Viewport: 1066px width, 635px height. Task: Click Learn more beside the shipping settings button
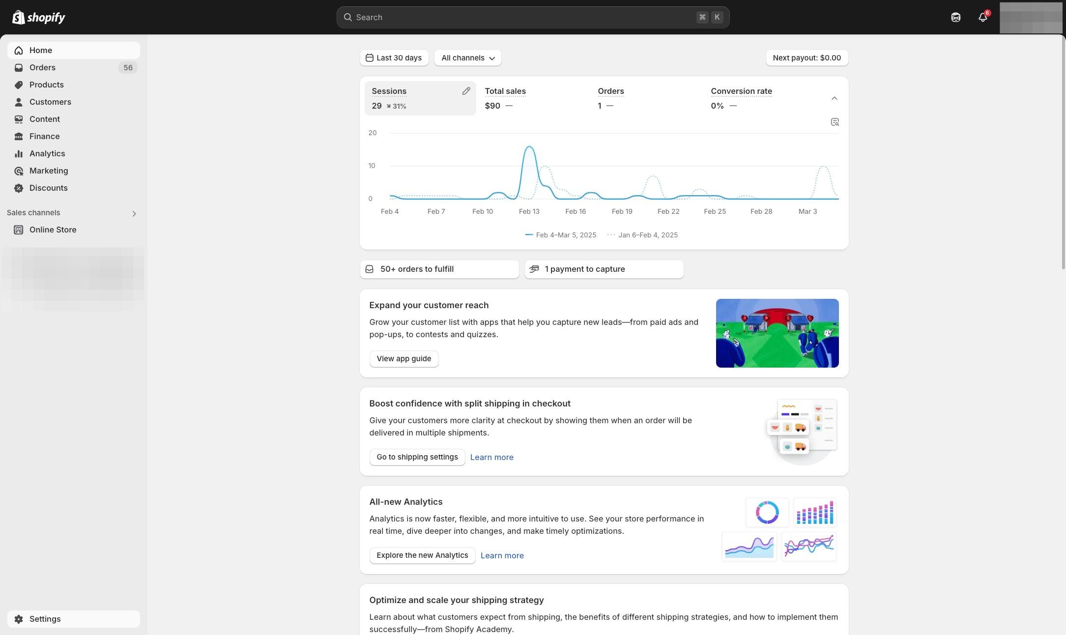(491, 457)
